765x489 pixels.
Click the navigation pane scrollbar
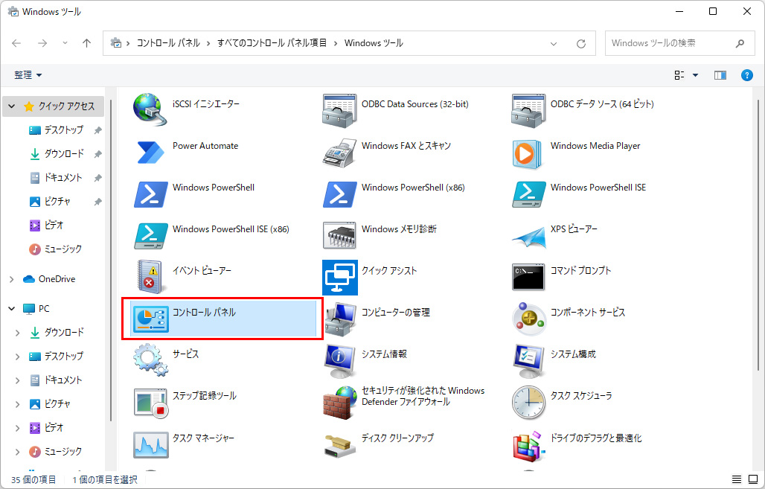111,260
